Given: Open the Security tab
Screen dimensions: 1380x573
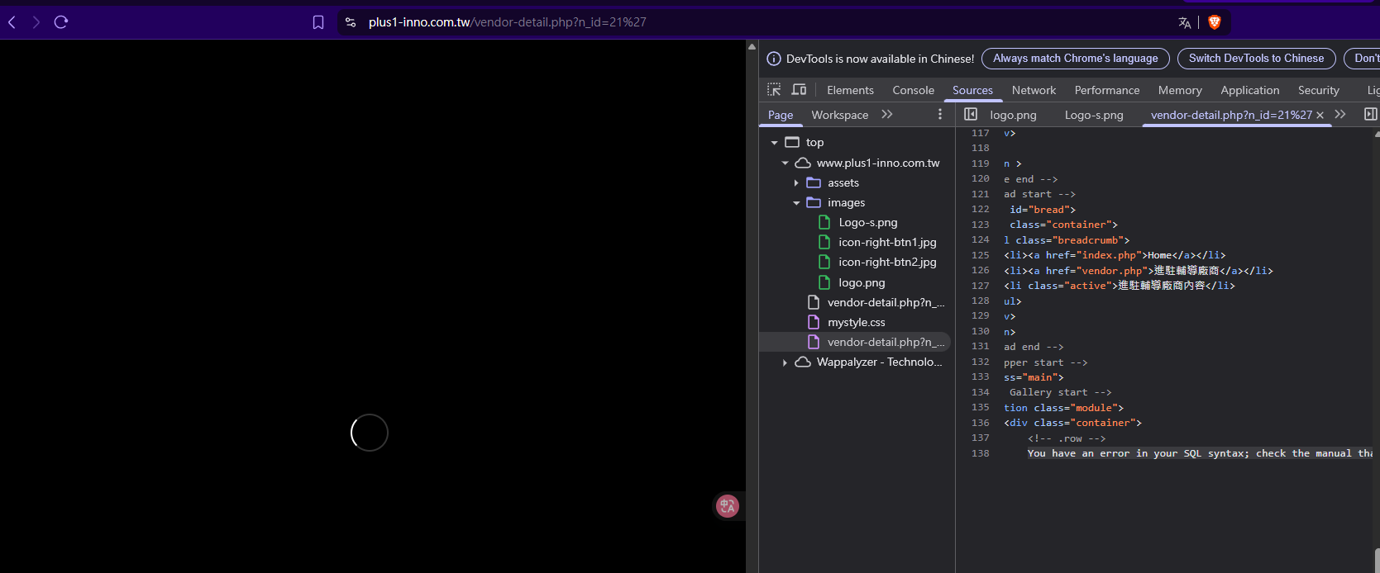Looking at the screenshot, I should tap(1318, 90).
